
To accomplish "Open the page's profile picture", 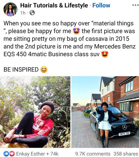I will pos(10,9).
